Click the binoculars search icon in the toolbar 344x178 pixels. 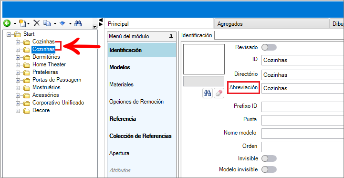coord(78,23)
